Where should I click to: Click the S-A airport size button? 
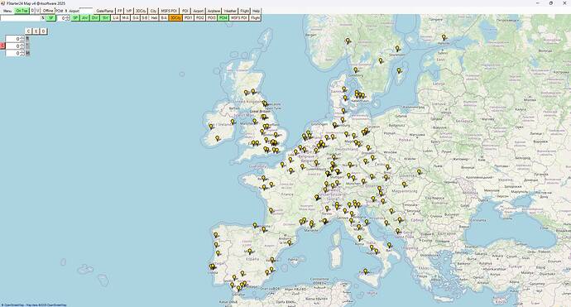coord(136,17)
